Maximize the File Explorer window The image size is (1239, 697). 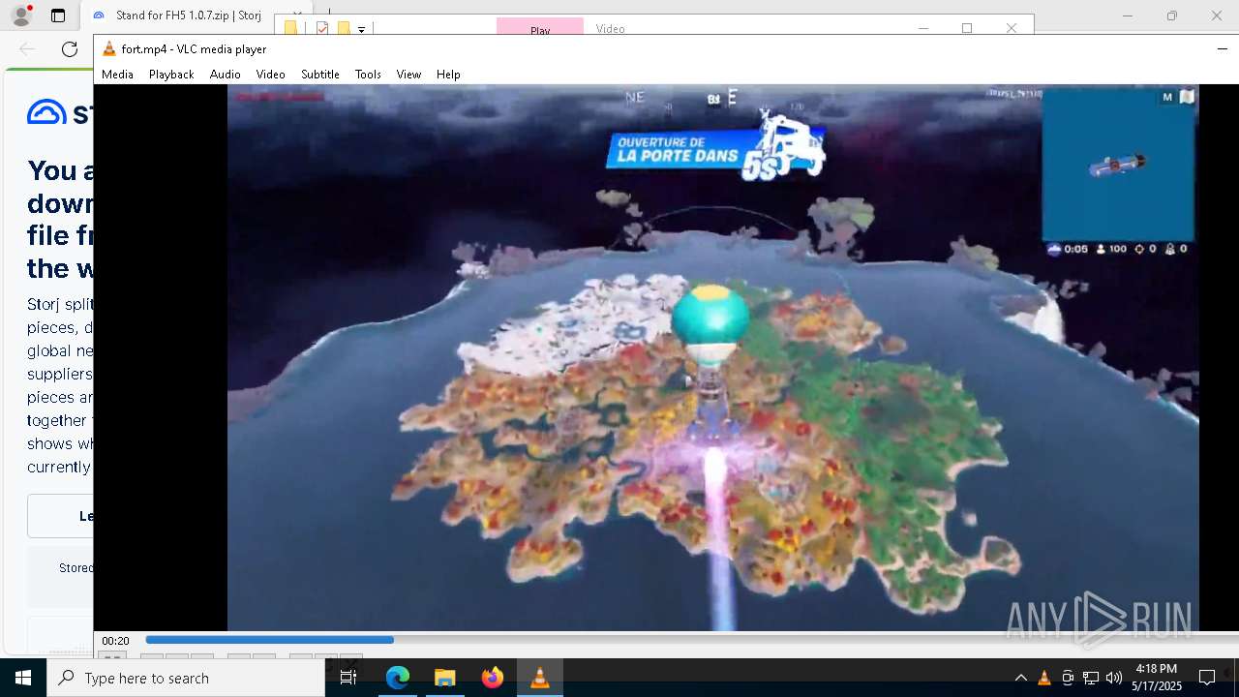[x=967, y=28]
